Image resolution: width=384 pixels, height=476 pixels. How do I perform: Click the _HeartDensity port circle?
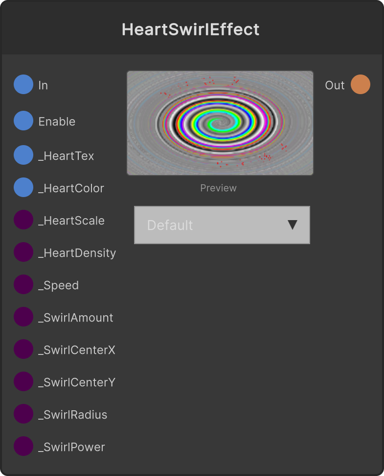tap(23, 252)
